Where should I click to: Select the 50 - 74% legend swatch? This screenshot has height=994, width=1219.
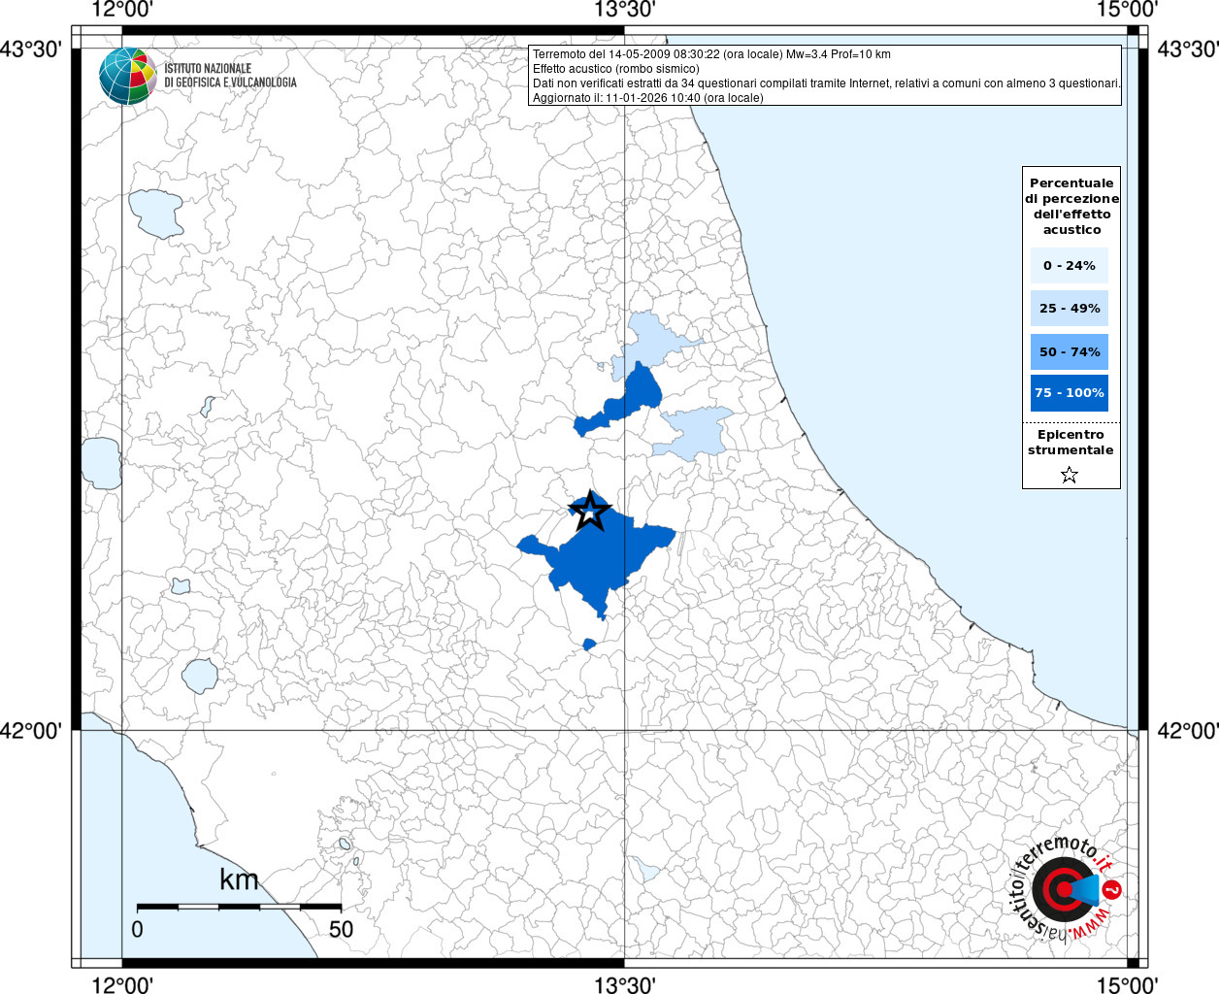pyautogui.click(x=1070, y=351)
